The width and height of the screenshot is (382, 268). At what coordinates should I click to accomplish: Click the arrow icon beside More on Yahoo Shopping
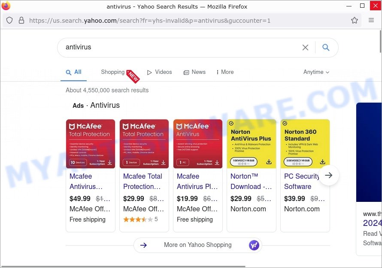point(143,245)
